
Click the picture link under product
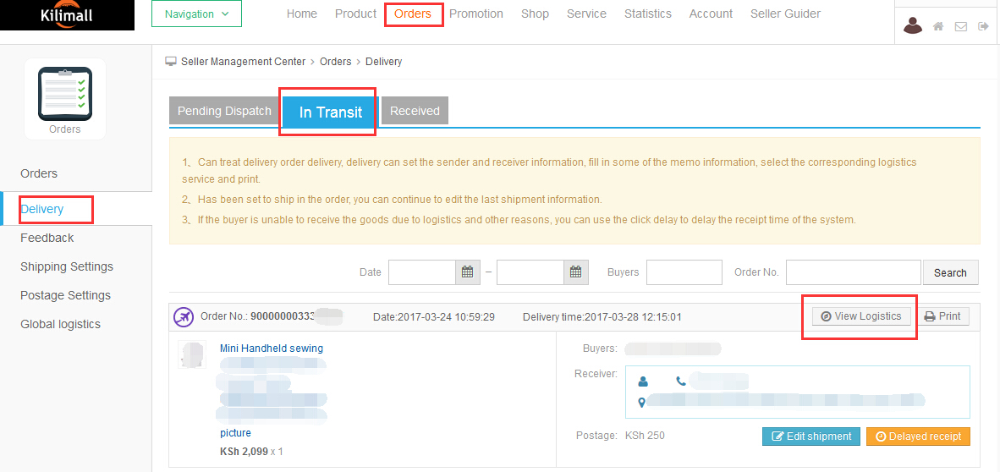235,433
